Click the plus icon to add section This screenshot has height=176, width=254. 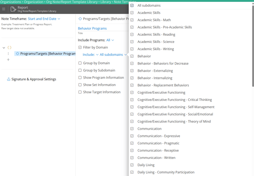click(8, 60)
